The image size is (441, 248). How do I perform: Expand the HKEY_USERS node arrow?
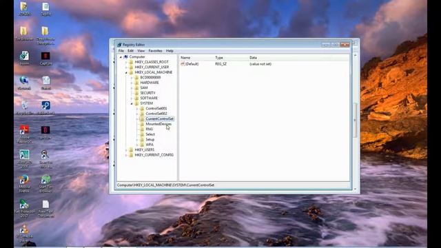pos(126,150)
